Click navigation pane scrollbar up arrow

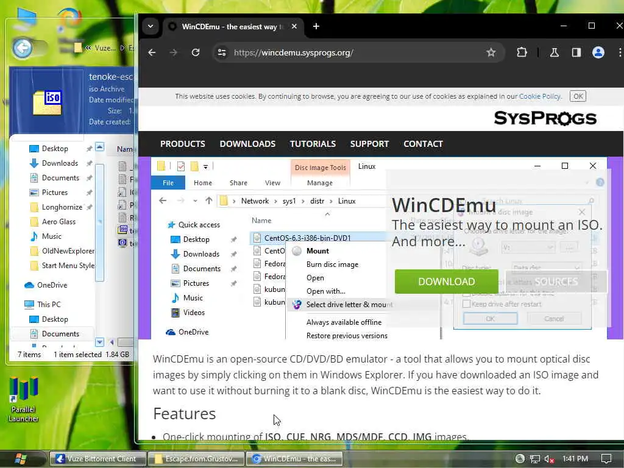99,147
